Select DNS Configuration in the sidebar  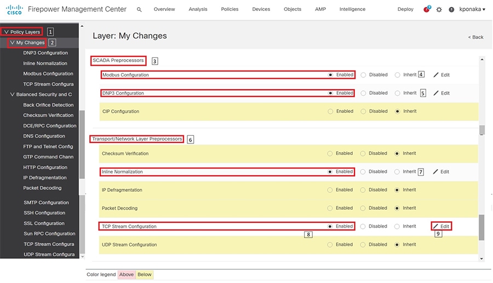click(x=44, y=136)
